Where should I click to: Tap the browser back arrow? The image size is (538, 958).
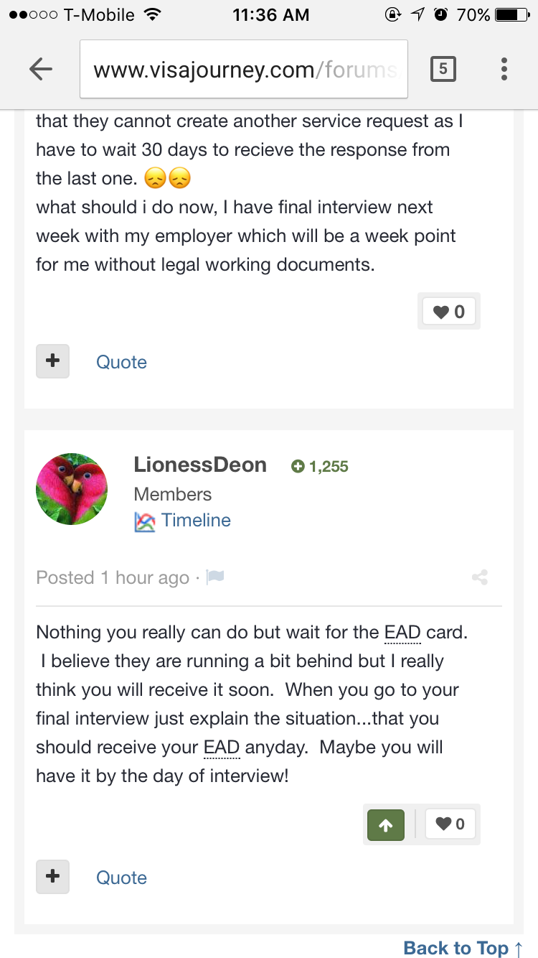tap(41, 69)
